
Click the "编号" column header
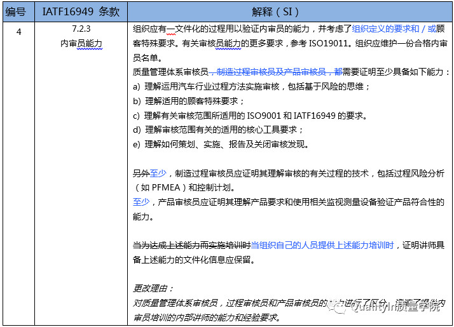coord(18,12)
